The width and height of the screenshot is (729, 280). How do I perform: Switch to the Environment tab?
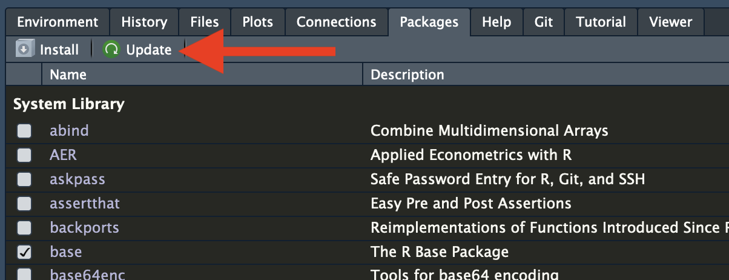(x=58, y=22)
